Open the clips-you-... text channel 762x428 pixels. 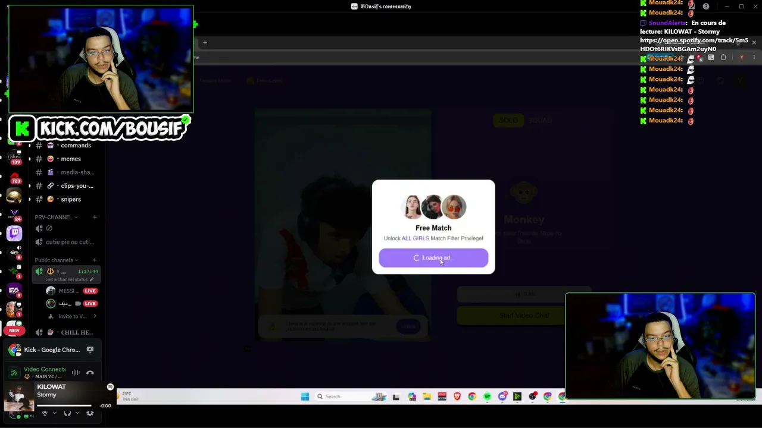pyautogui.click(x=65, y=186)
